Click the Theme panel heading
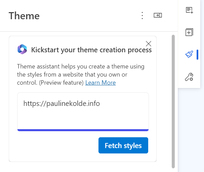This screenshot has width=204, height=172. click(x=24, y=16)
